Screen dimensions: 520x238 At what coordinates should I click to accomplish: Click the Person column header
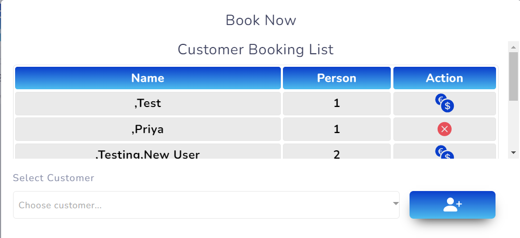(337, 78)
